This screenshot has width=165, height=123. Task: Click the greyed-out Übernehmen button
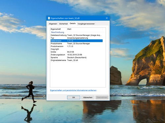pyautogui.click(x=102, y=97)
